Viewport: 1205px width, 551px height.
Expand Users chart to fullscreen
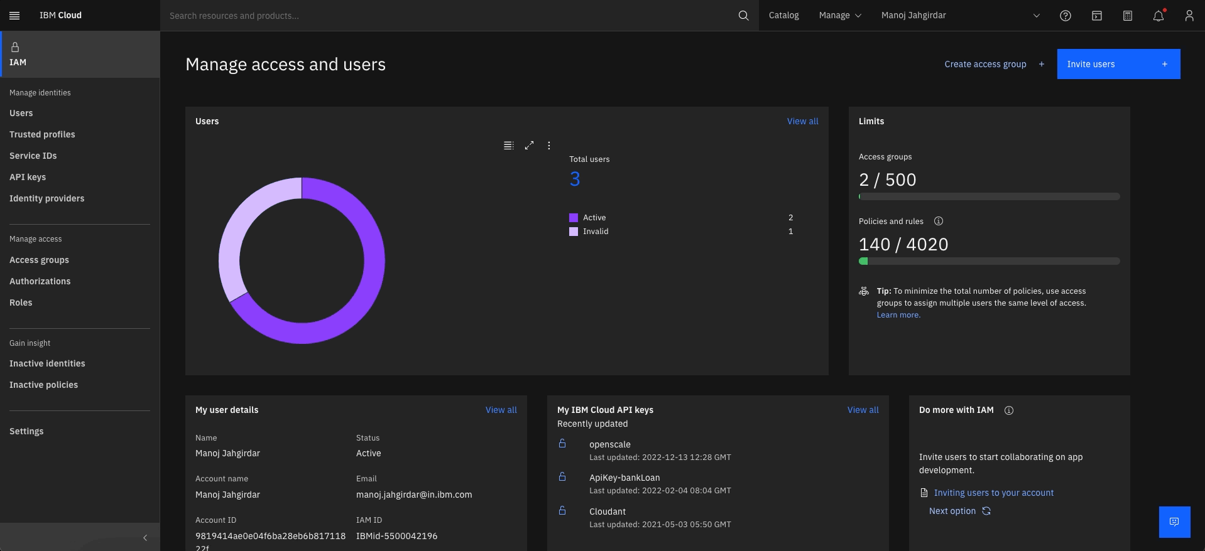(x=530, y=145)
